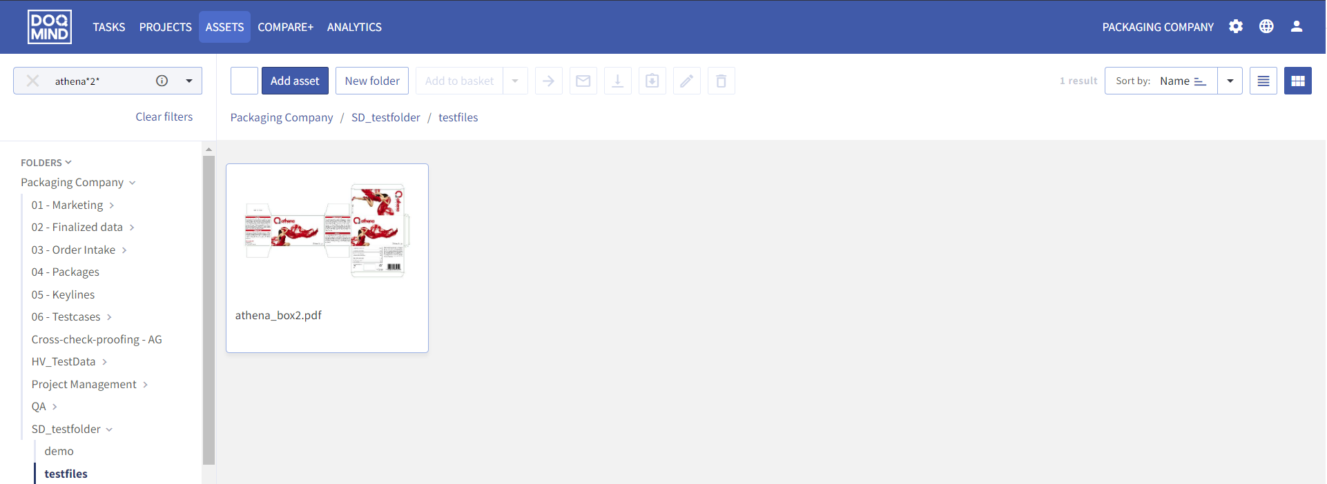Viewport: 1327px width, 484px height.
Task: Switch to list view
Action: tap(1263, 81)
